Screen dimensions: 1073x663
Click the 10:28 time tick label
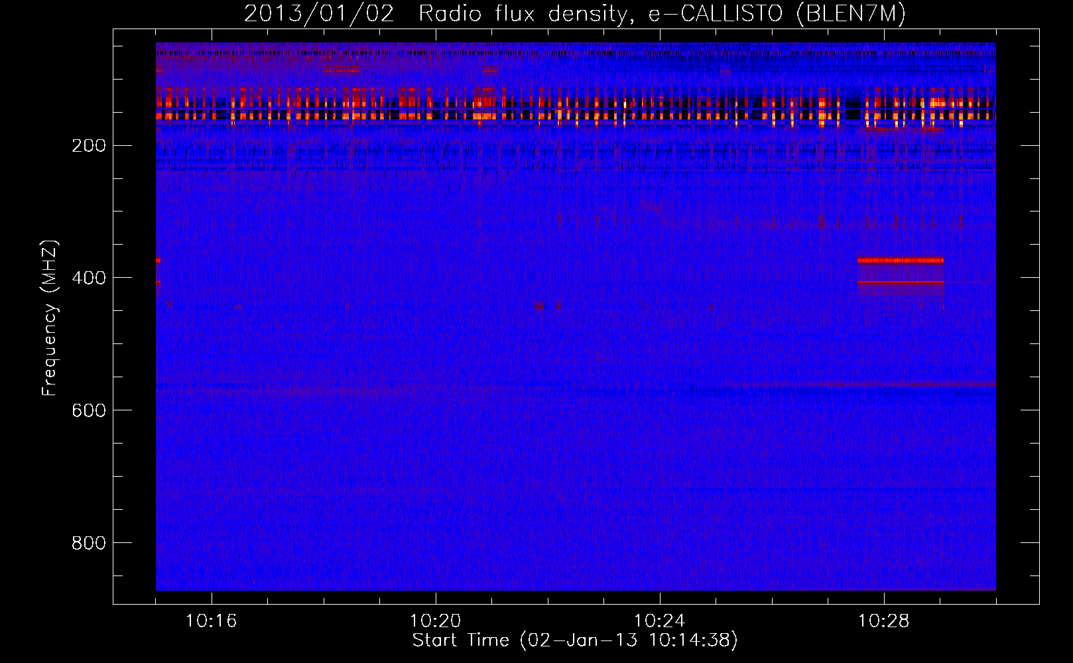(884, 621)
